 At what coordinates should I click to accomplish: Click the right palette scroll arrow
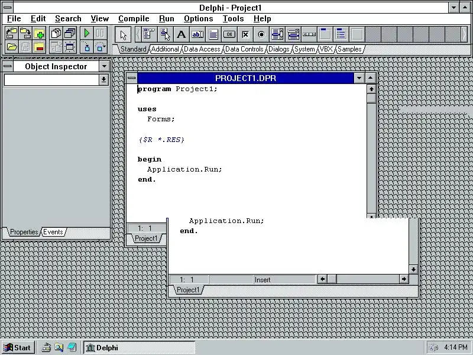464,34
